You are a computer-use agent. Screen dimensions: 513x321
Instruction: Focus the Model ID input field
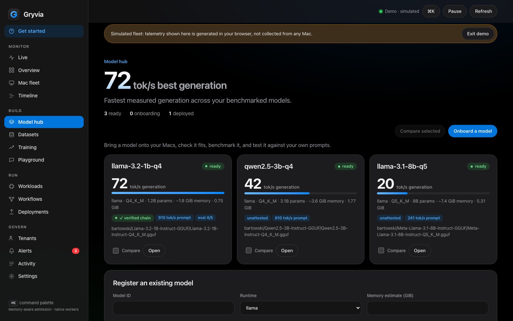[x=173, y=308]
